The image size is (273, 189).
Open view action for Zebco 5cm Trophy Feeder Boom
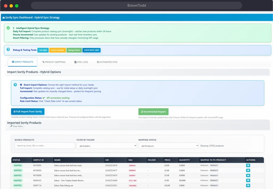tap(248, 180)
